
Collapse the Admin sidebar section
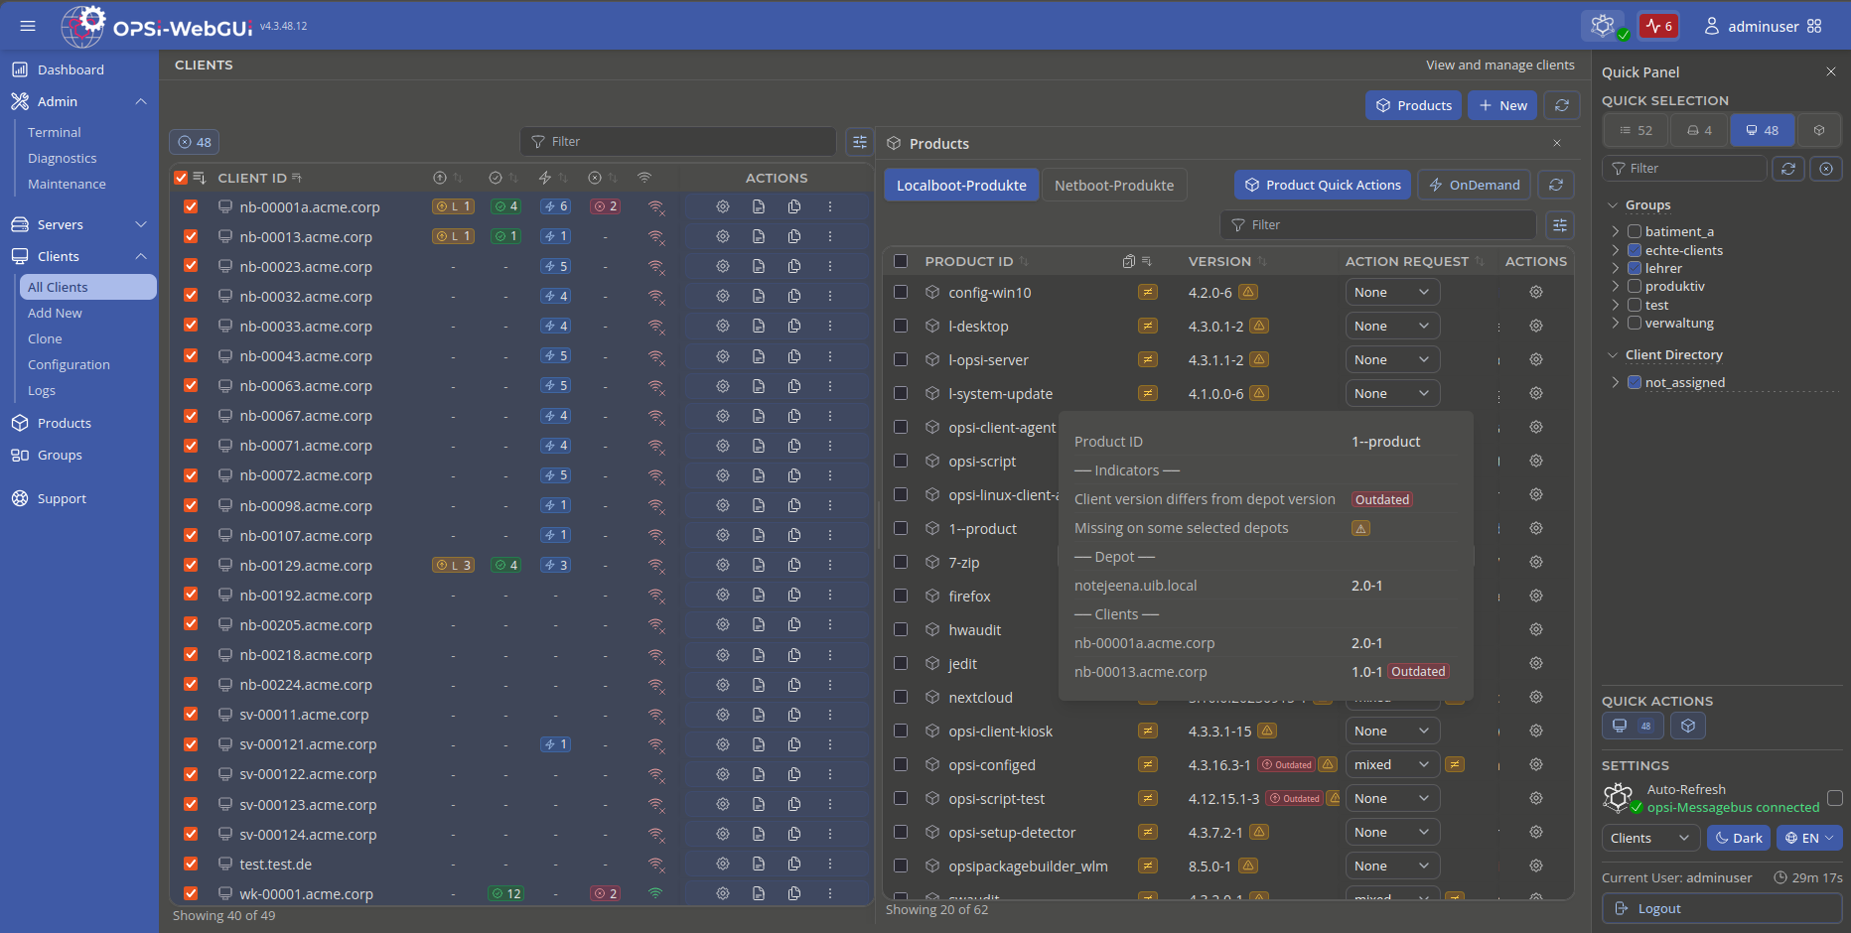(x=141, y=101)
